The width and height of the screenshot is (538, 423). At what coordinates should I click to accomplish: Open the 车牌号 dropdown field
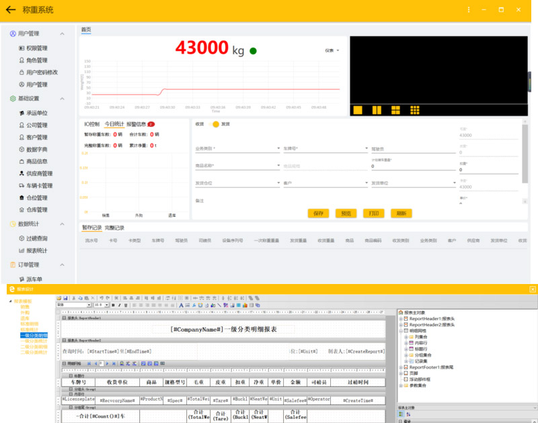(321, 149)
